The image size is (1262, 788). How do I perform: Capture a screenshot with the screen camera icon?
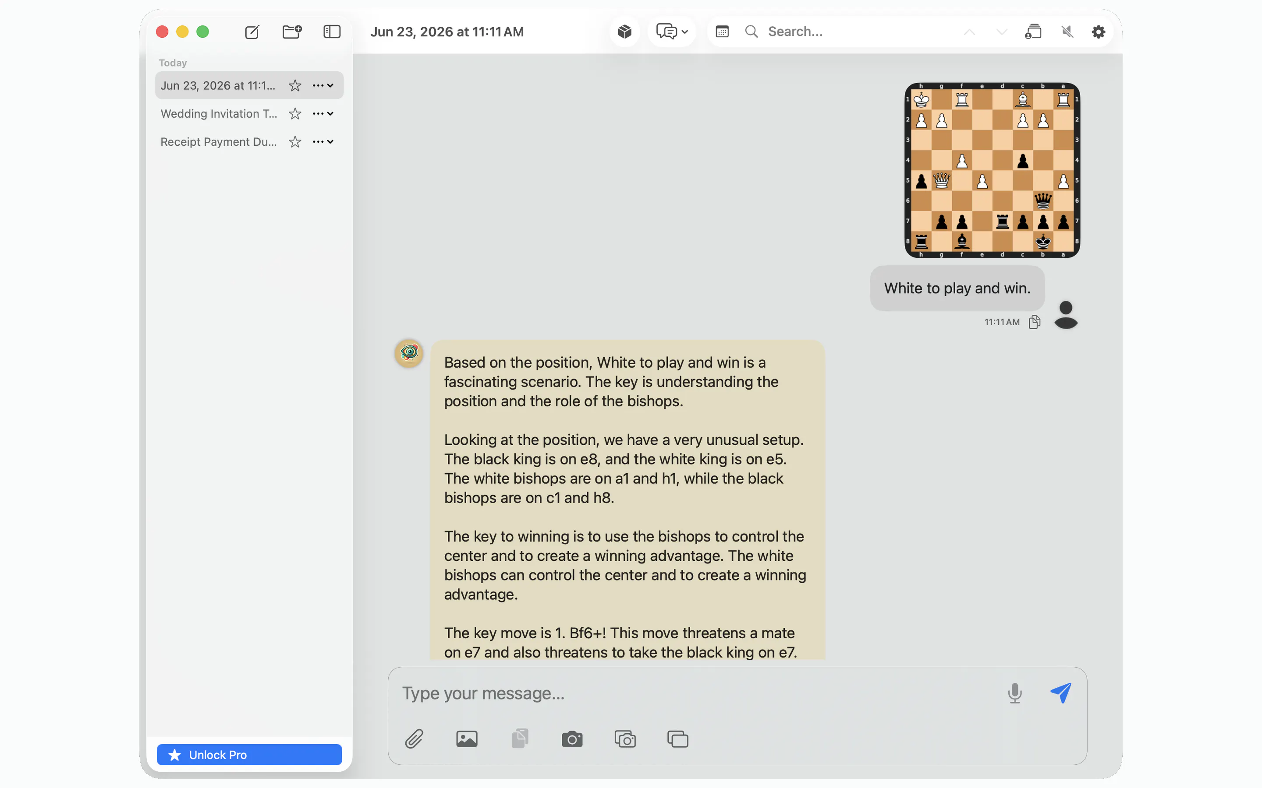(625, 739)
